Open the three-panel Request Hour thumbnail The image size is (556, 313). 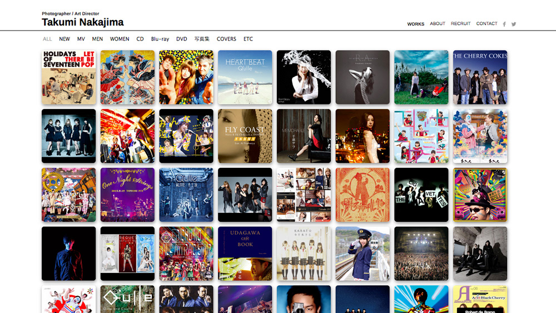[128, 254]
